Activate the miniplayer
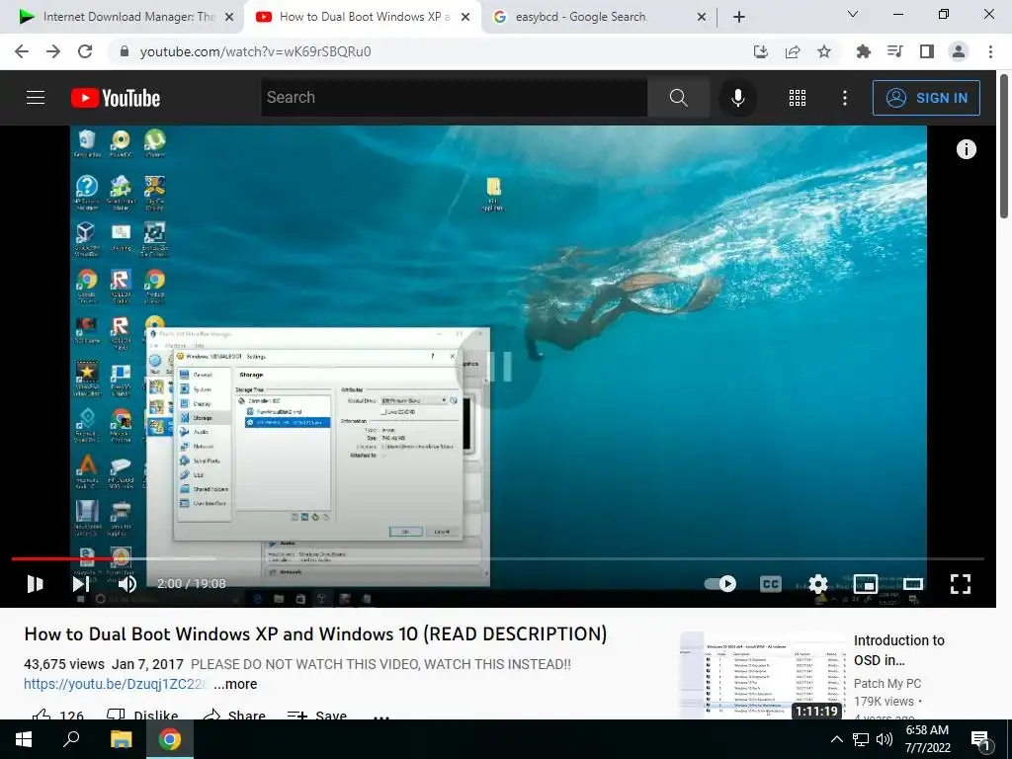 (866, 584)
